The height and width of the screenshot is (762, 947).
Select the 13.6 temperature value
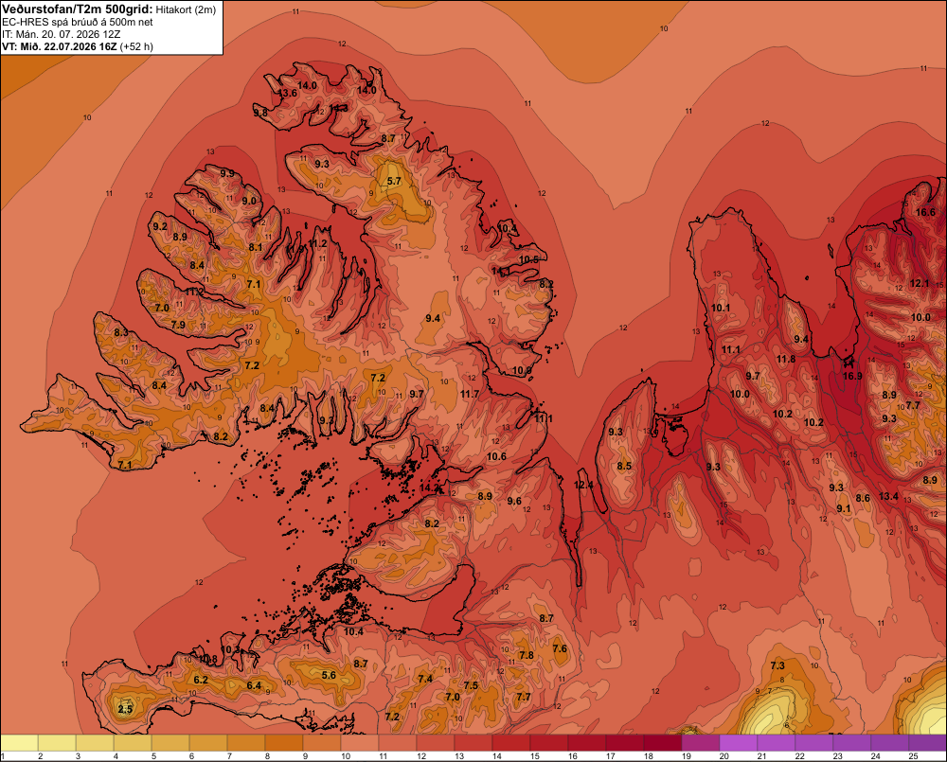(x=288, y=93)
